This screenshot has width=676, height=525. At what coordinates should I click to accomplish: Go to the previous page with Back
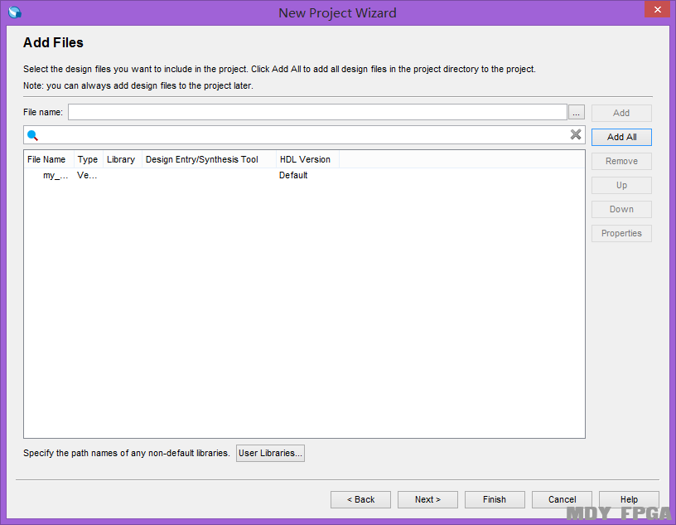[361, 499]
